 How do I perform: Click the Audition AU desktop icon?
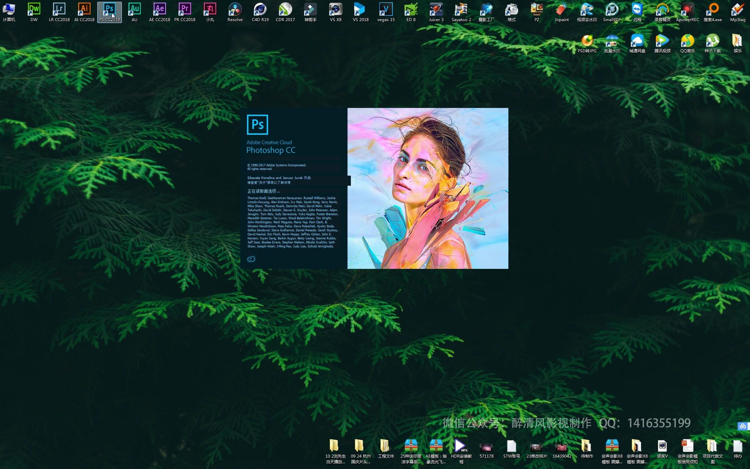pyautogui.click(x=134, y=10)
